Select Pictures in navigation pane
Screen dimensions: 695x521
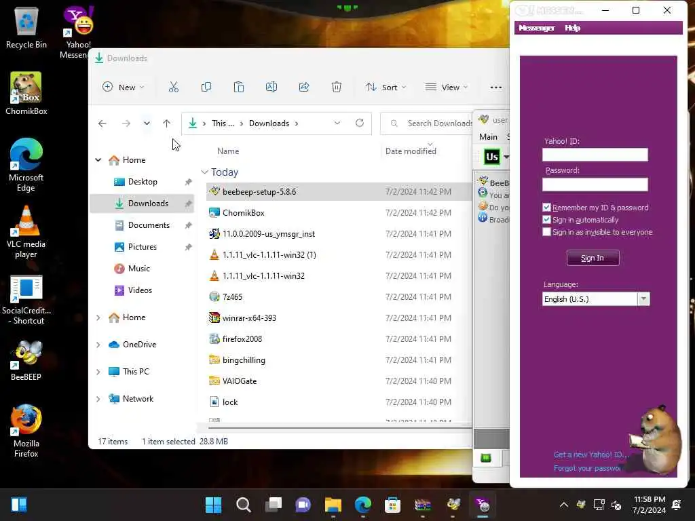click(143, 247)
